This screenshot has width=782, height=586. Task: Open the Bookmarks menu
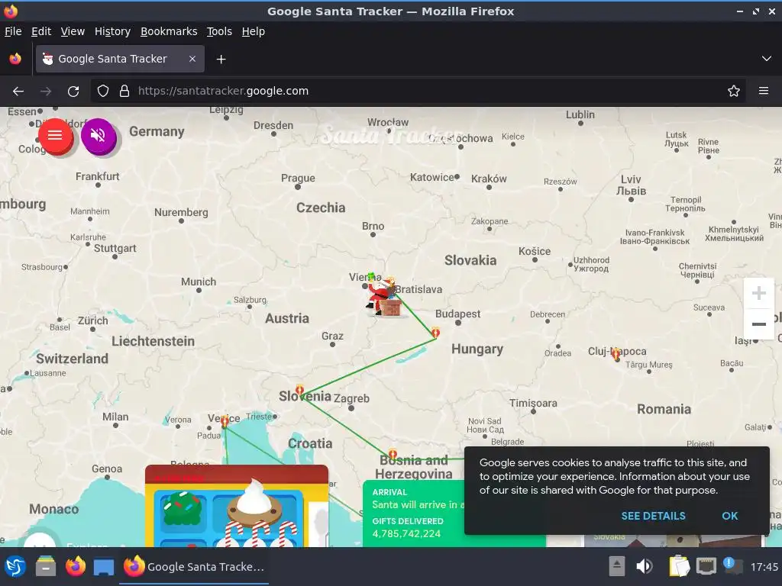pyautogui.click(x=169, y=31)
